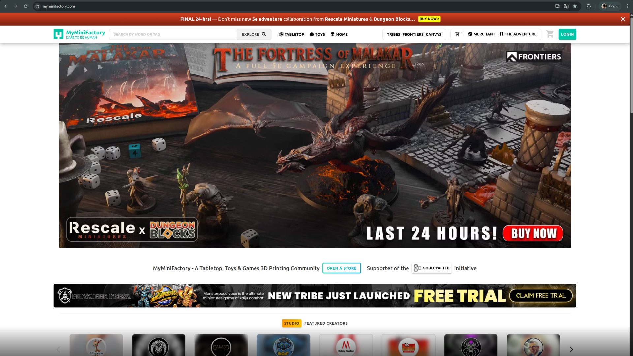
Task: Bookmark page with the star icon
Action: coord(575,6)
